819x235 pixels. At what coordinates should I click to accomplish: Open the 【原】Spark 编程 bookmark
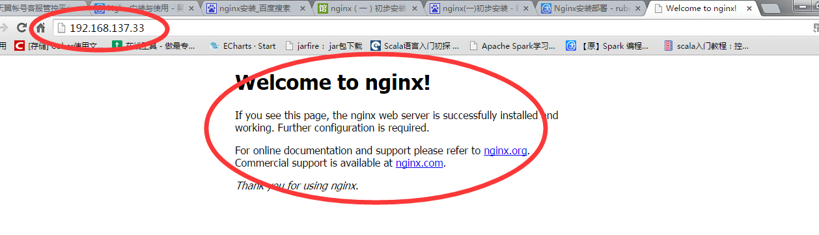pyautogui.click(x=607, y=46)
